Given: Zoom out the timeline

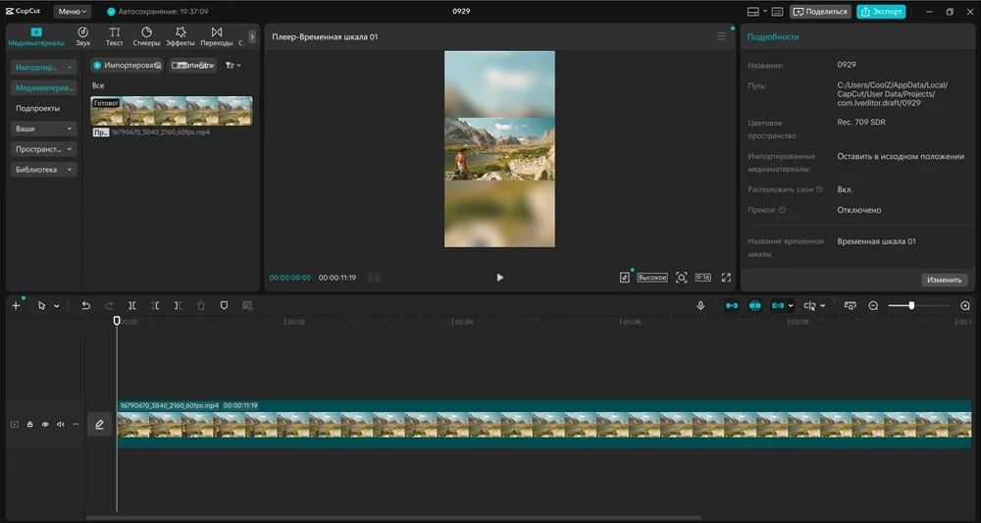Looking at the screenshot, I should coord(873,305).
